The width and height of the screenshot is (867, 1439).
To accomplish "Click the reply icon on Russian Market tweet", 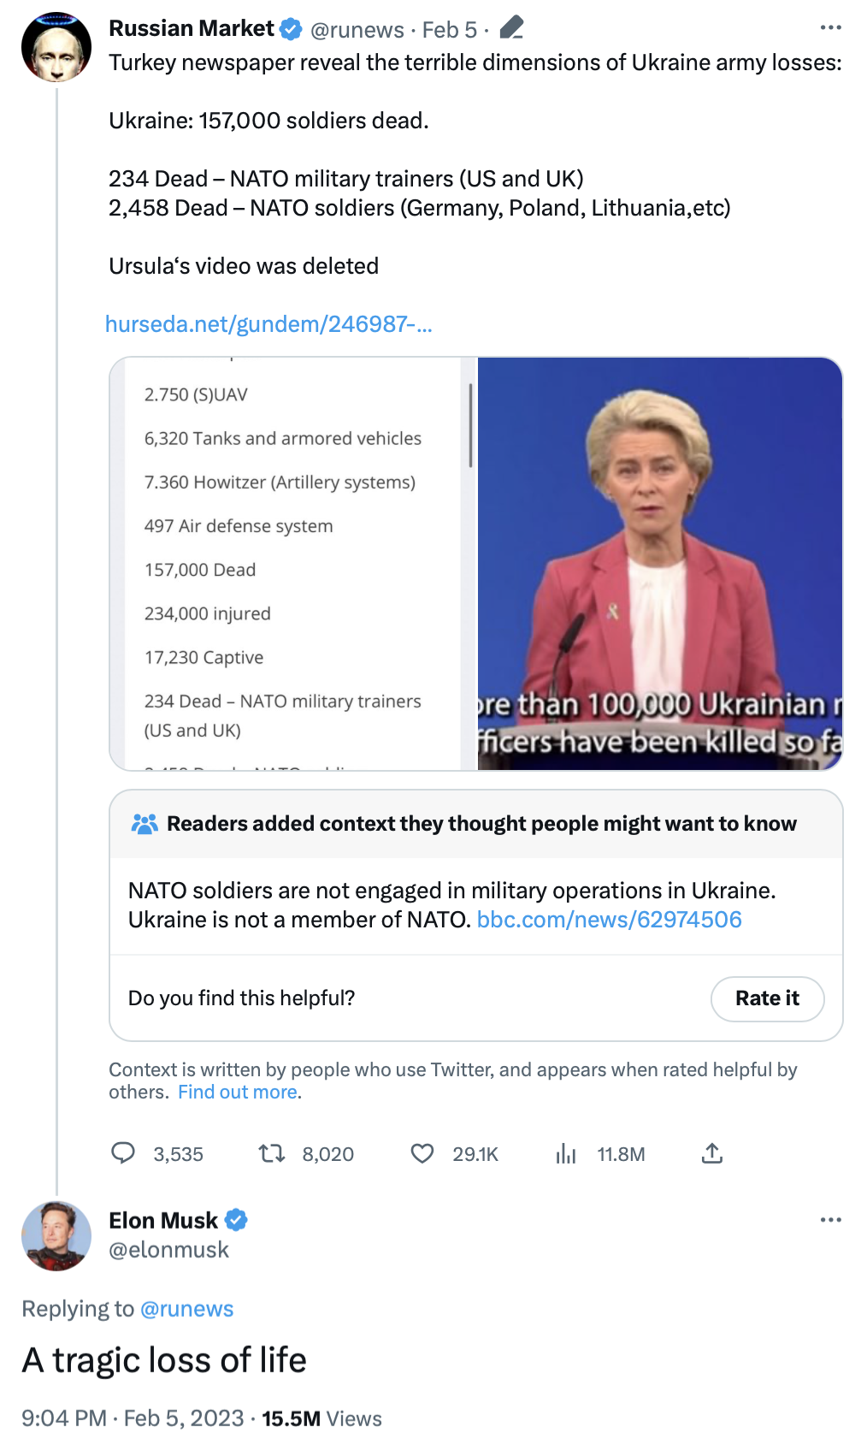I will [123, 1153].
